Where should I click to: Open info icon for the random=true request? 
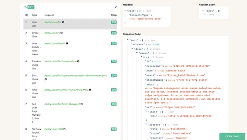point(78,61)
